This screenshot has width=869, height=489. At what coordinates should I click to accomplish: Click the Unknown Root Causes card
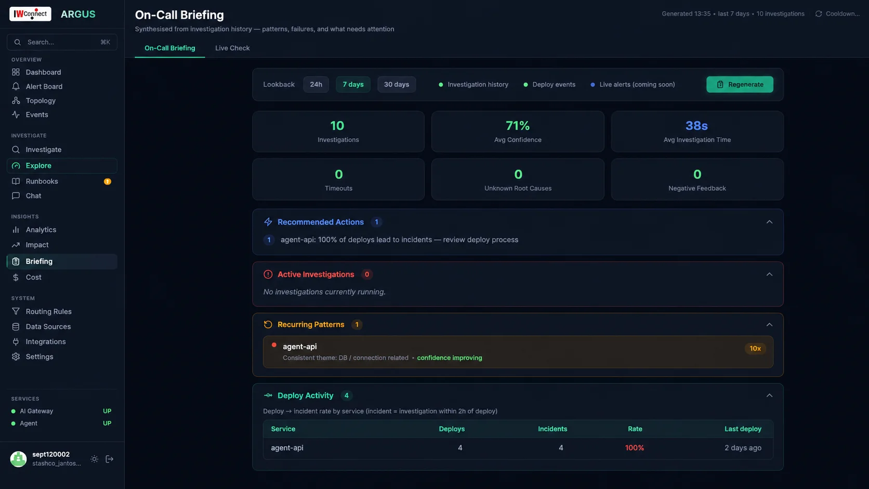[x=518, y=180]
